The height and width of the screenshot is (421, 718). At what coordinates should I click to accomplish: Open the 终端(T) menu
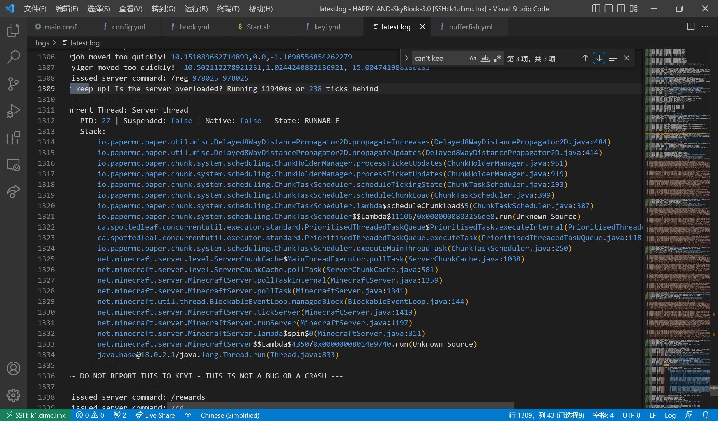[228, 9]
